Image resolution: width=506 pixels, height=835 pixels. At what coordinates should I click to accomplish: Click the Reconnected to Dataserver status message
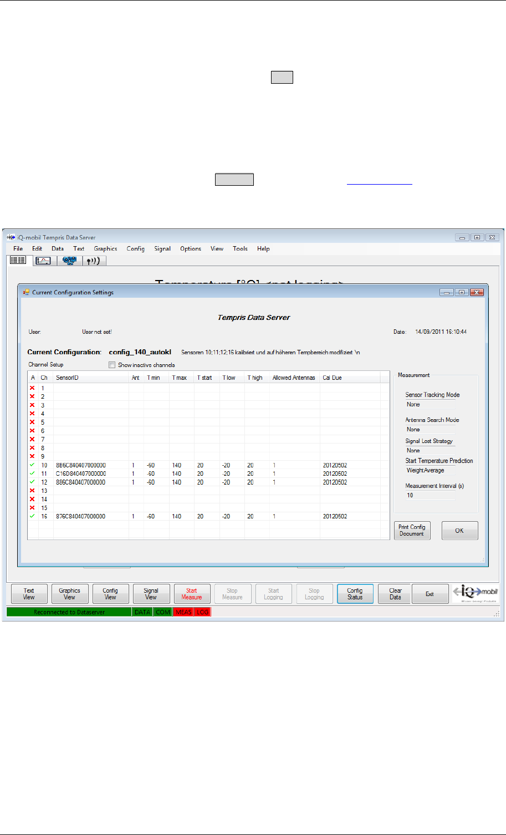point(69,612)
